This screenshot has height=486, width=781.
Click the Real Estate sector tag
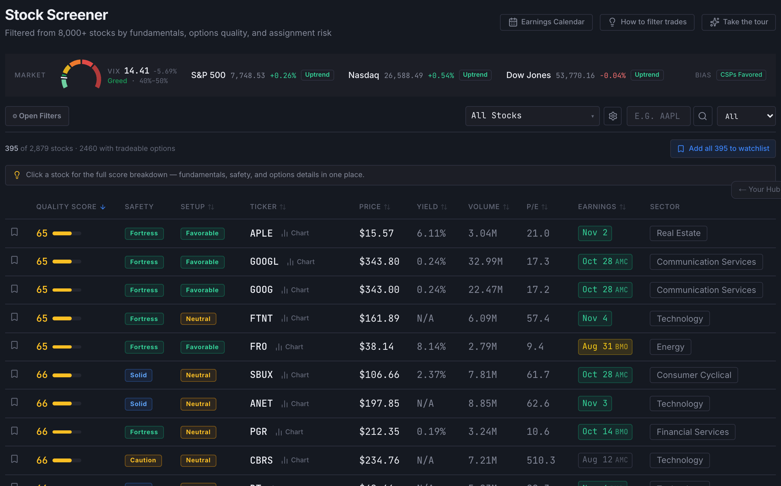[678, 233]
